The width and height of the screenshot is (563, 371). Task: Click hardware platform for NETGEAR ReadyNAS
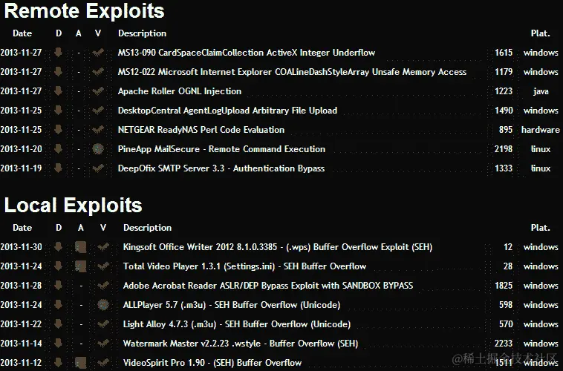(x=541, y=130)
